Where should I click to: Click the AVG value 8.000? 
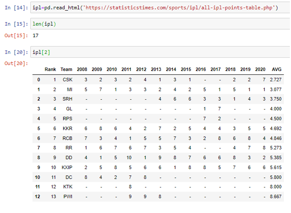click(x=276, y=187)
